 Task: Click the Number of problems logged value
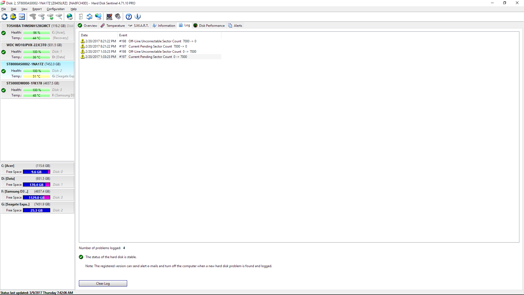124,248
